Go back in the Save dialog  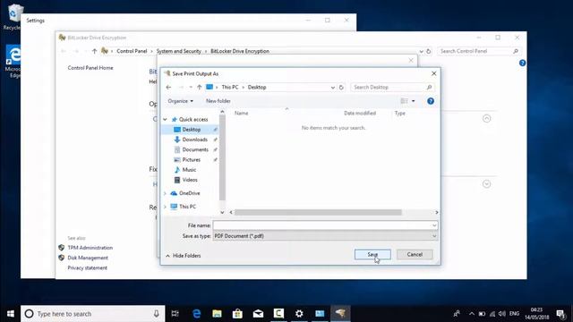[168, 88]
